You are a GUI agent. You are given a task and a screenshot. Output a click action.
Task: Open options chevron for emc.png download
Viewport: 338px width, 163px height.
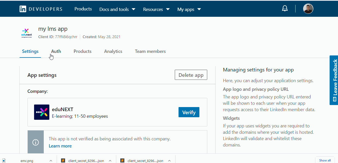click(x=51, y=161)
